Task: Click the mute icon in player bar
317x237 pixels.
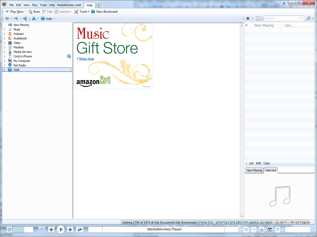Action: pos(9,230)
